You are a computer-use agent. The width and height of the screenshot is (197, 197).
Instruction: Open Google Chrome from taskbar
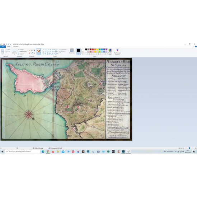click(x=48, y=152)
